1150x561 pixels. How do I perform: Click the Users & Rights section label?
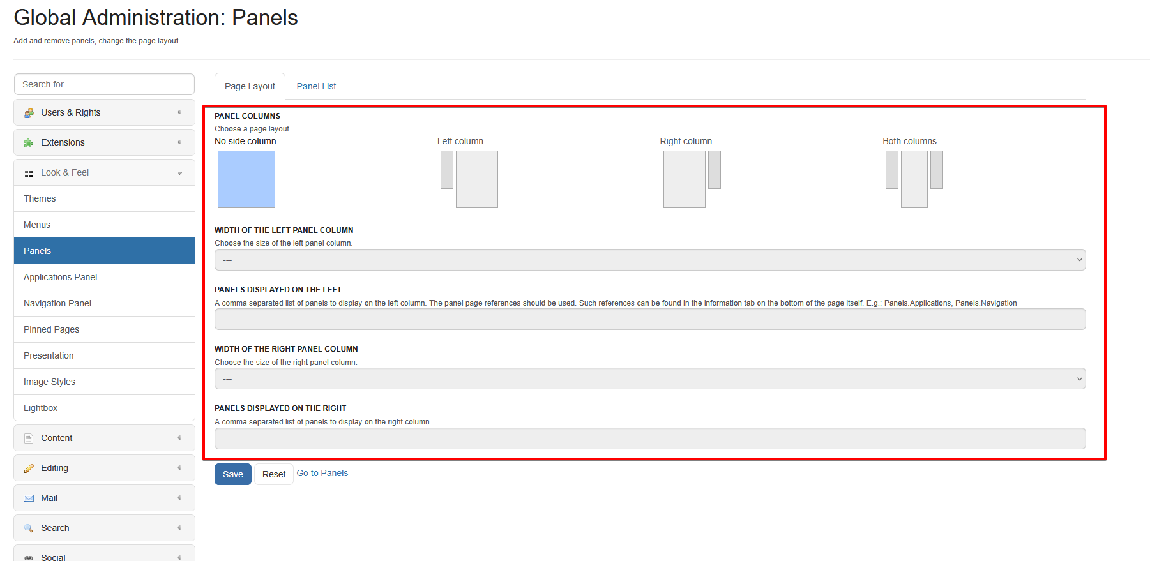[71, 112]
